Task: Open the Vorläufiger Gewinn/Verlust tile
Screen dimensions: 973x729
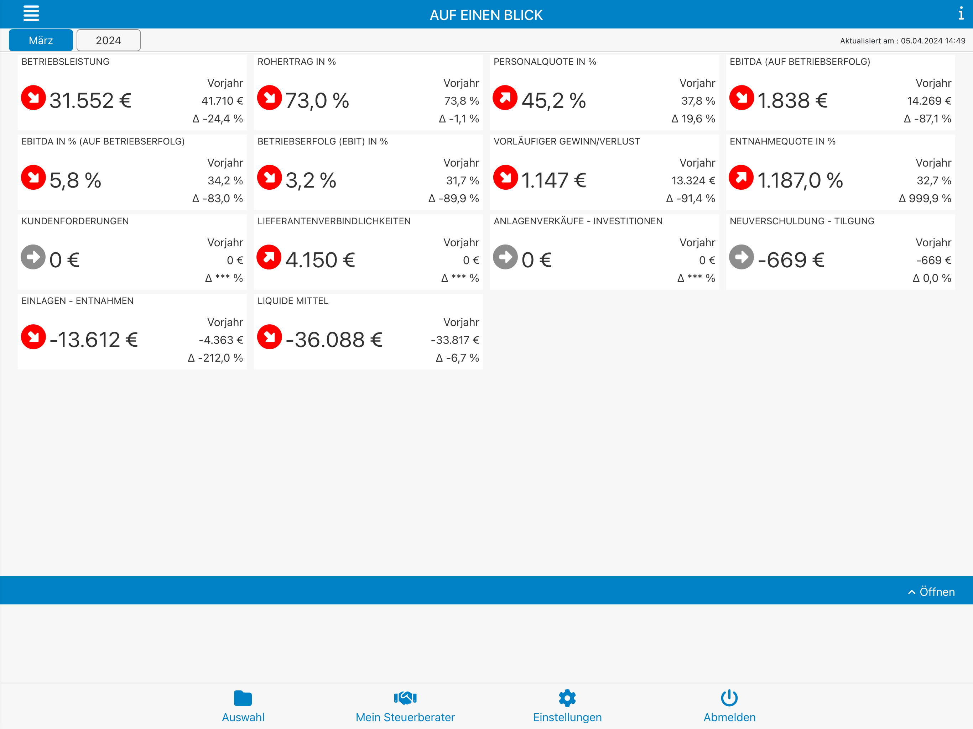Action: coord(604,172)
